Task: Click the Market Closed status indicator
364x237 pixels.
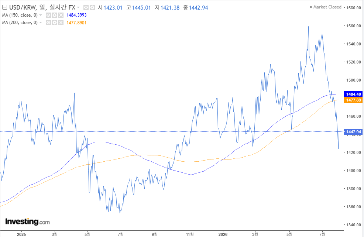Action: coord(325,7)
